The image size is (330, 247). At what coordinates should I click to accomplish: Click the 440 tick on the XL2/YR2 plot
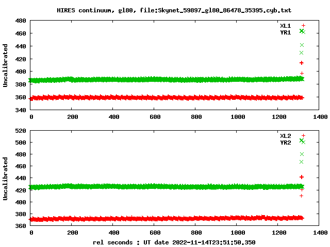coord(21,178)
